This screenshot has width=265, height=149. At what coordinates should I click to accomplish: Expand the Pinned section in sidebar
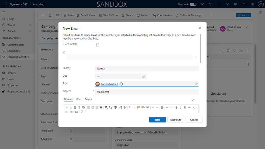tap(31, 31)
